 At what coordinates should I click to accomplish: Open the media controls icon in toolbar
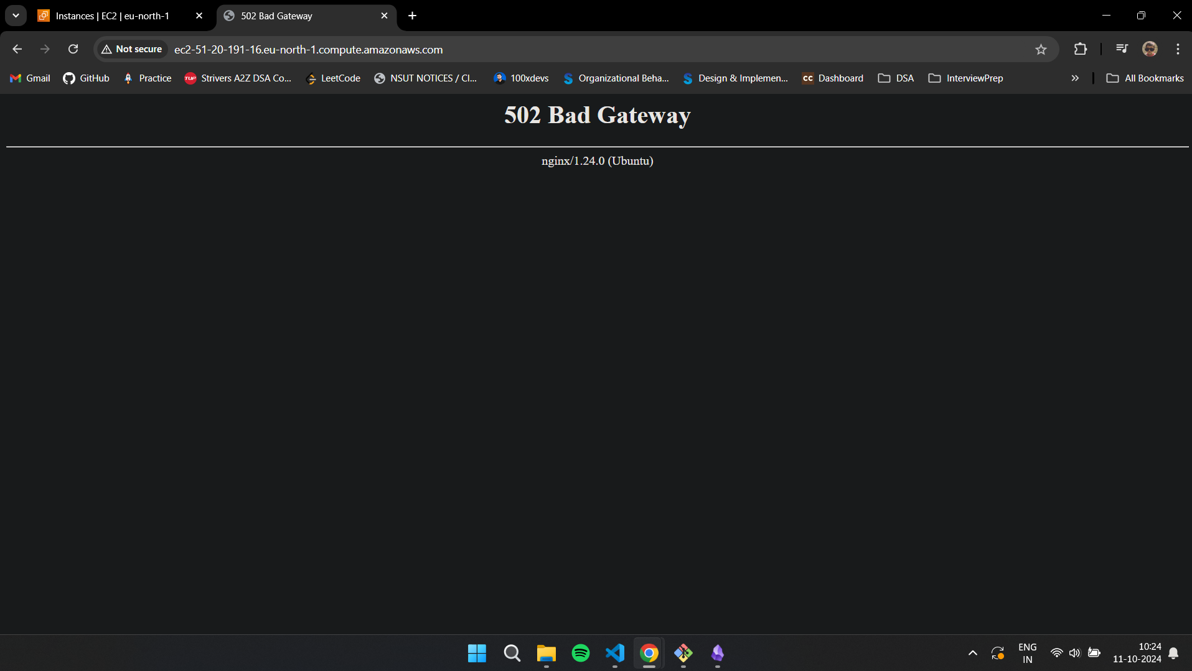point(1122,49)
